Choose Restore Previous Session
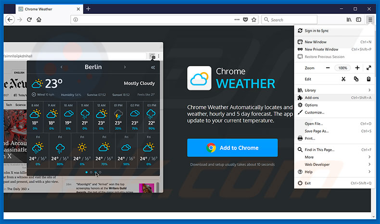The image size is (380, 224). (x=334, y=57)
